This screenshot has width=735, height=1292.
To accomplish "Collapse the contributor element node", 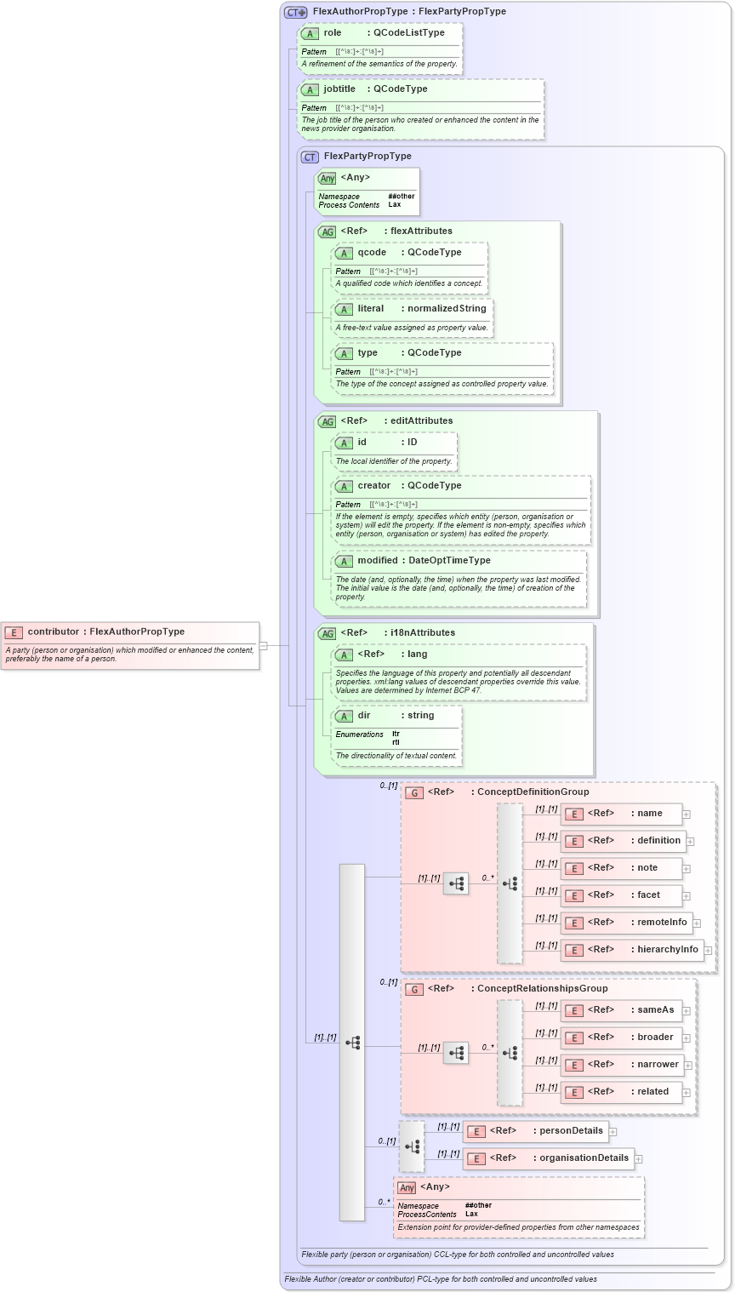I will (x=263, y=646).
